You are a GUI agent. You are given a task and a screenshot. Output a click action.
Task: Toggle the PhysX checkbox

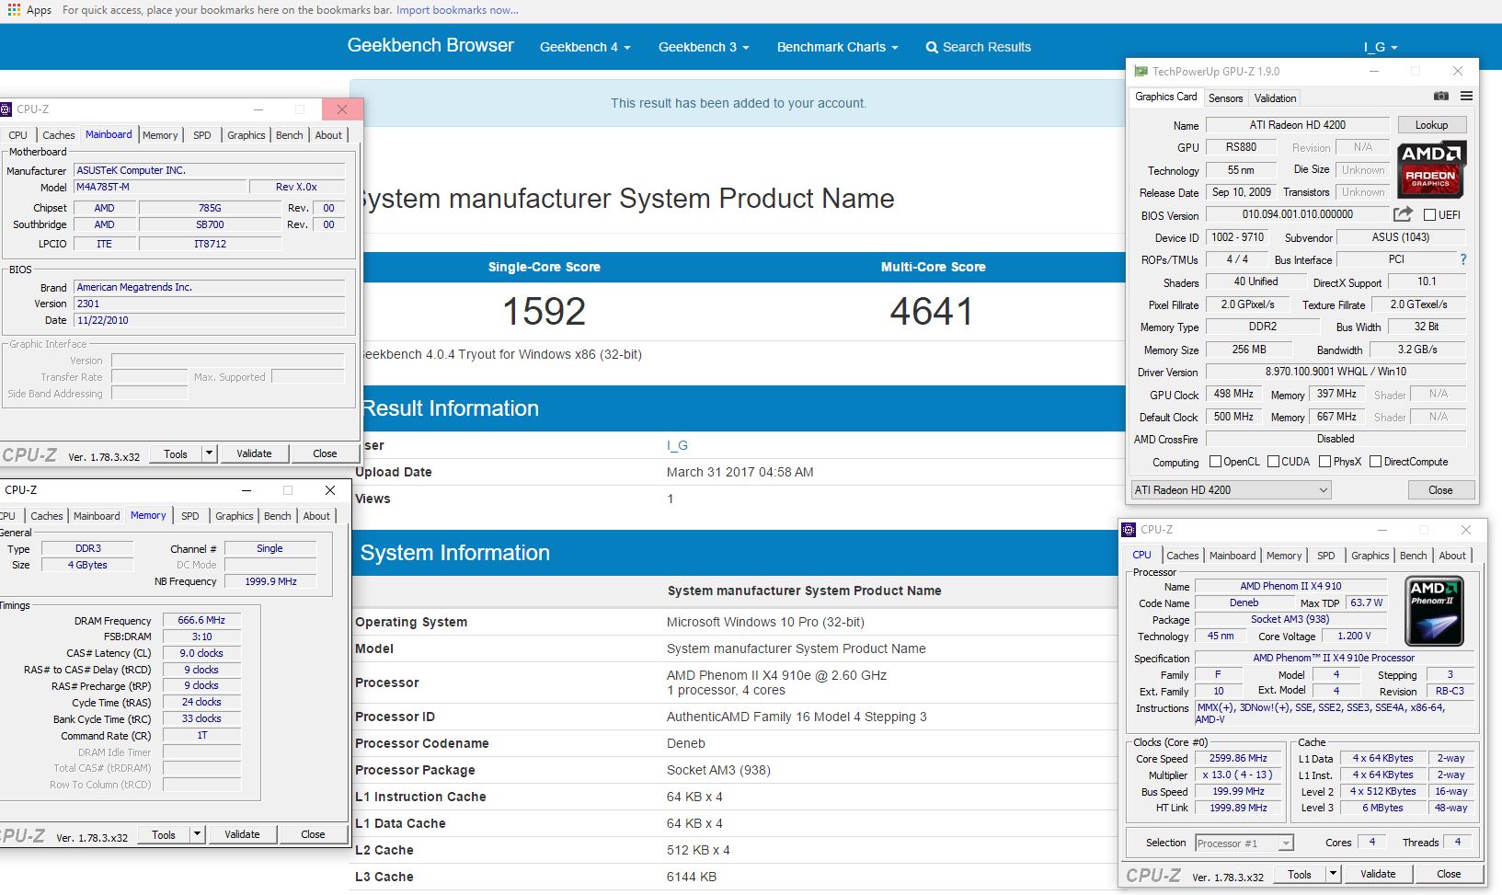[x=1325, y=462]
